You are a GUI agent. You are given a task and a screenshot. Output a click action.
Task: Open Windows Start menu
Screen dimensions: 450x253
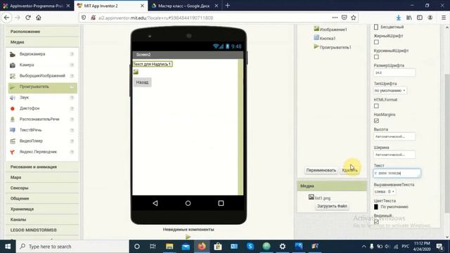pos(8,246)
